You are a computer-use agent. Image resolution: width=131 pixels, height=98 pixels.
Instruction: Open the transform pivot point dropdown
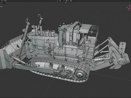64,1
